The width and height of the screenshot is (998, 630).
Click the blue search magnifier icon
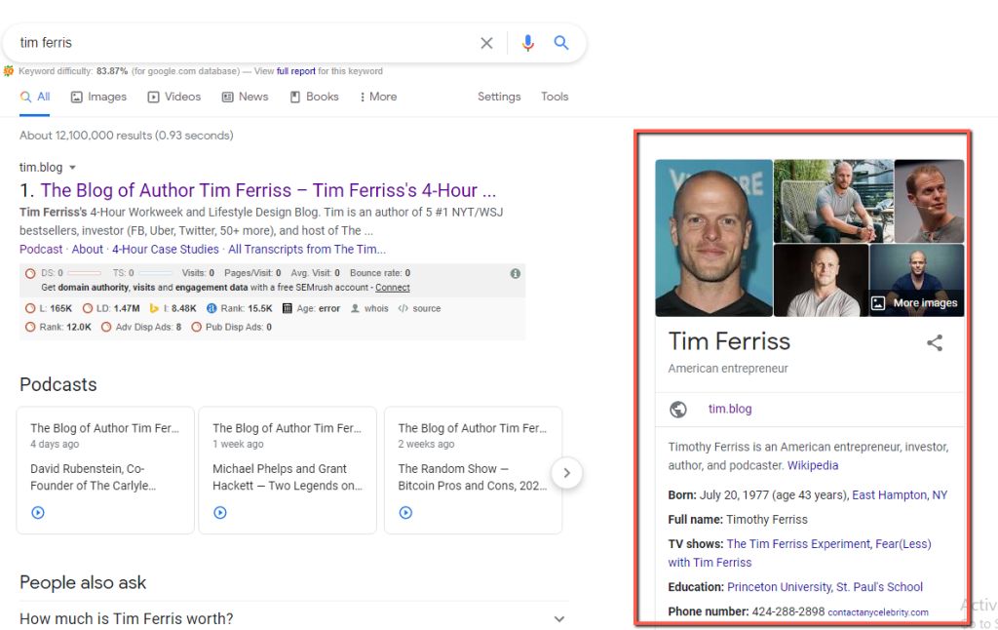pyautogui.click(x=561, y=43)
